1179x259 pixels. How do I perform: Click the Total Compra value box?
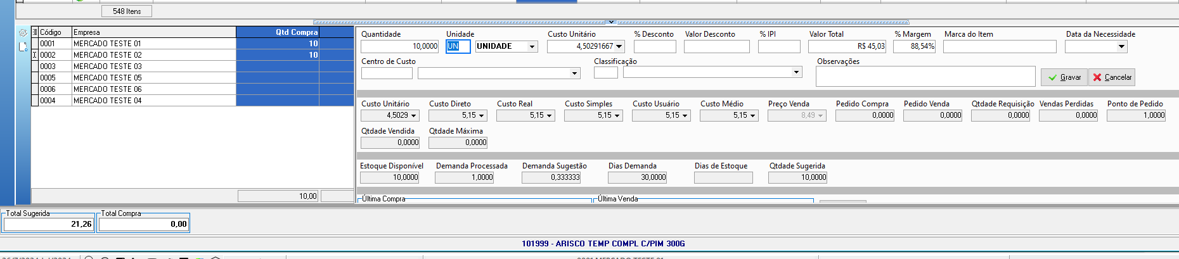click(144, 224)
